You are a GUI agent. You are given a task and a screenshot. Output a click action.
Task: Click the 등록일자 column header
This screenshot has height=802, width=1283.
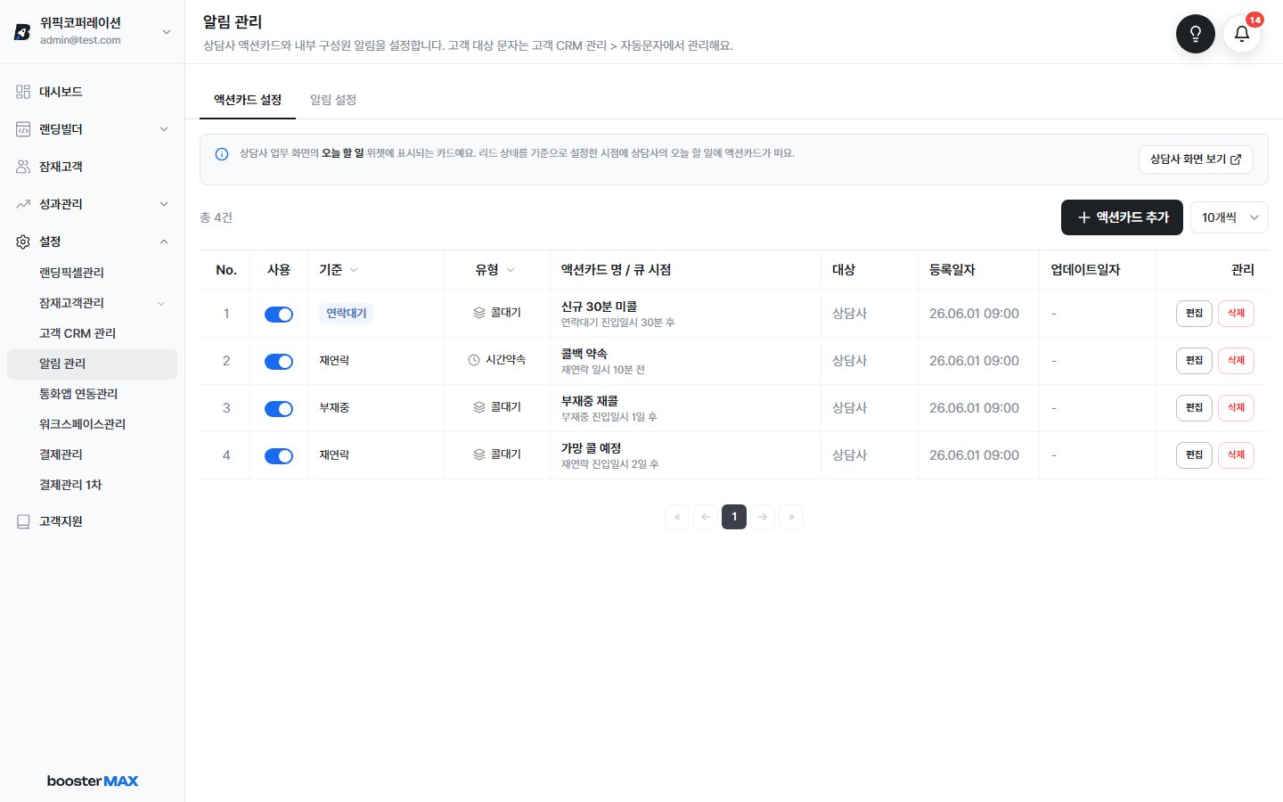pos(952,270)
